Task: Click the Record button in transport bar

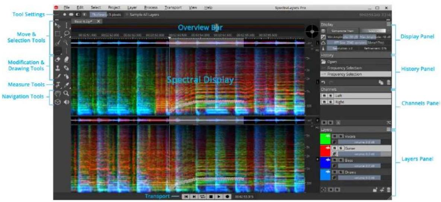Action: point(227,196)
